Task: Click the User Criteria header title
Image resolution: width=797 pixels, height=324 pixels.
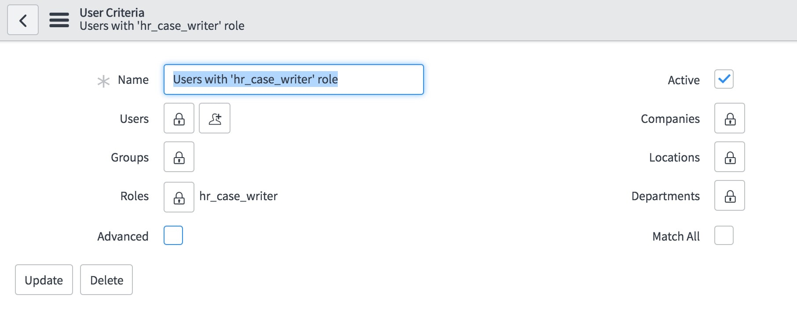Action: [x=112, y=13]
